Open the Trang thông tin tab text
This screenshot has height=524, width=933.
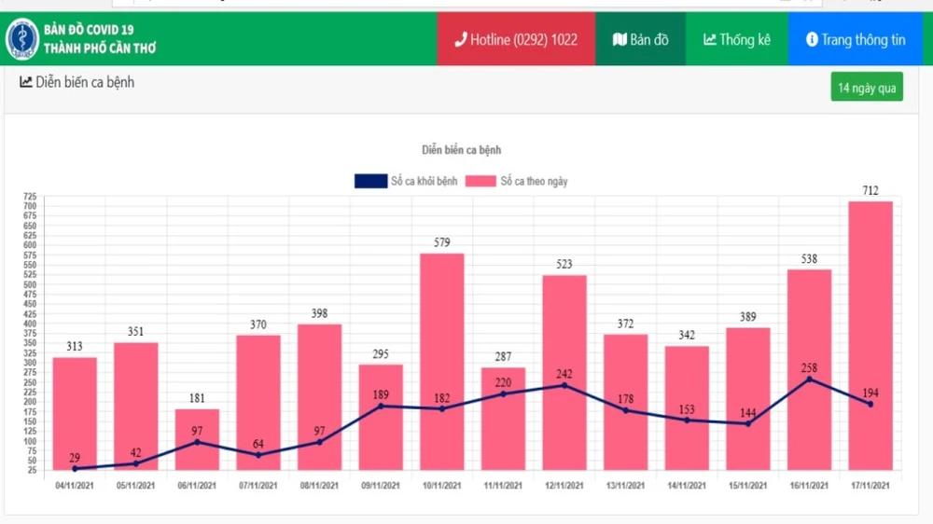click(863, 39)
